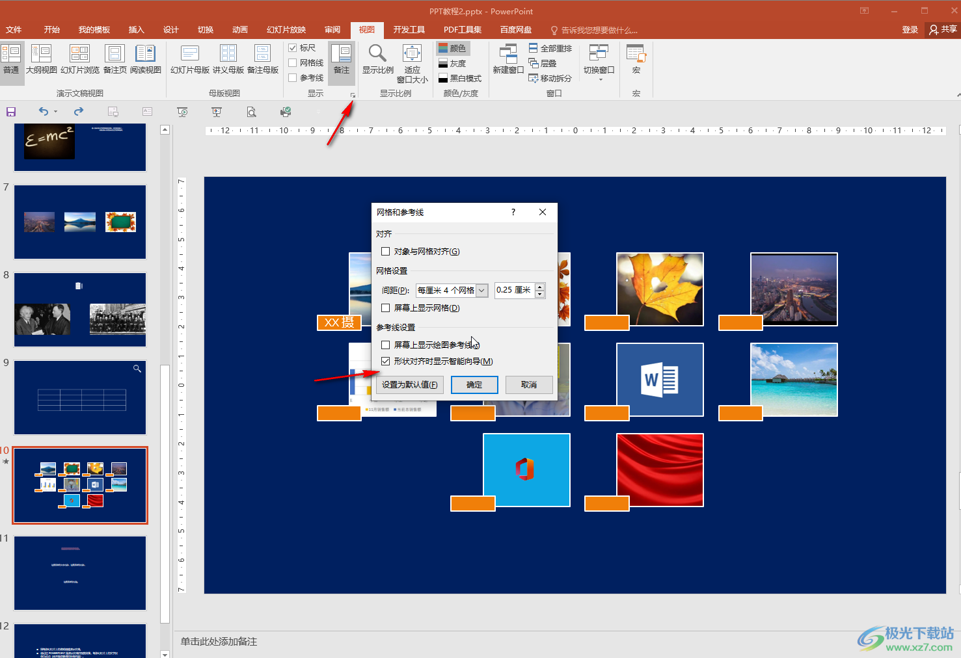Open Slide Sorter view
Viewport: 961px width, 658px height.
click(80, 59)
